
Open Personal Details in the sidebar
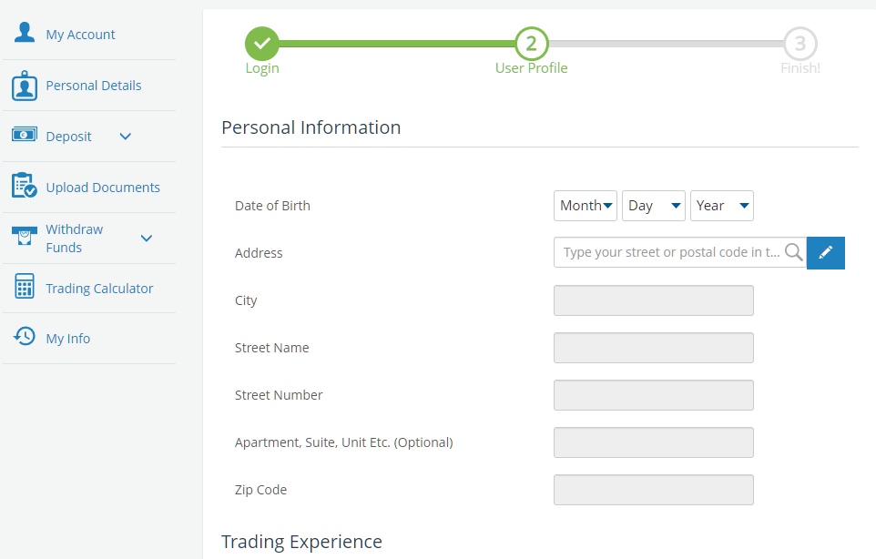click(x=93, y=86)
